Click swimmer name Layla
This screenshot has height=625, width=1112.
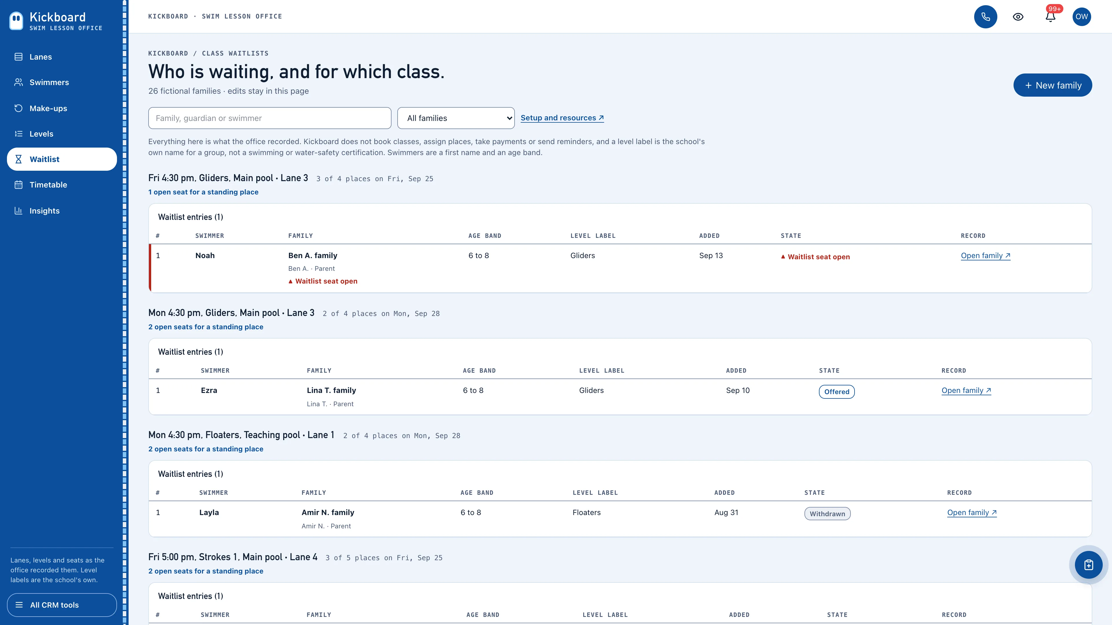coord(209,512)
